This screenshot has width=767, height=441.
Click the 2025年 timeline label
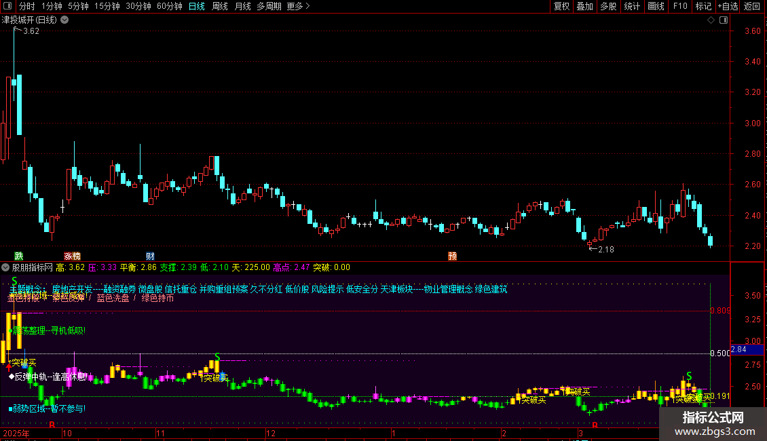(x=16, y=433)
